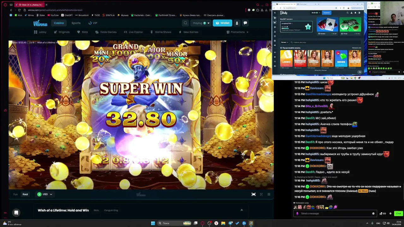This screenshot has width=404, height=227.
Task: Switch game to Real mode
Action: [25, 195]
